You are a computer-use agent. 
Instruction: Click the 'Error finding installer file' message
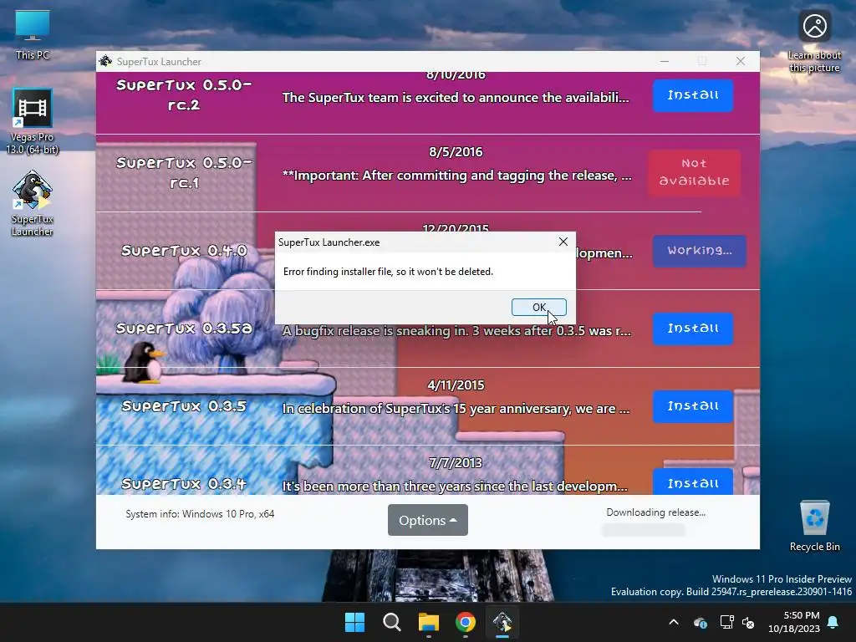tap(388, 272)
